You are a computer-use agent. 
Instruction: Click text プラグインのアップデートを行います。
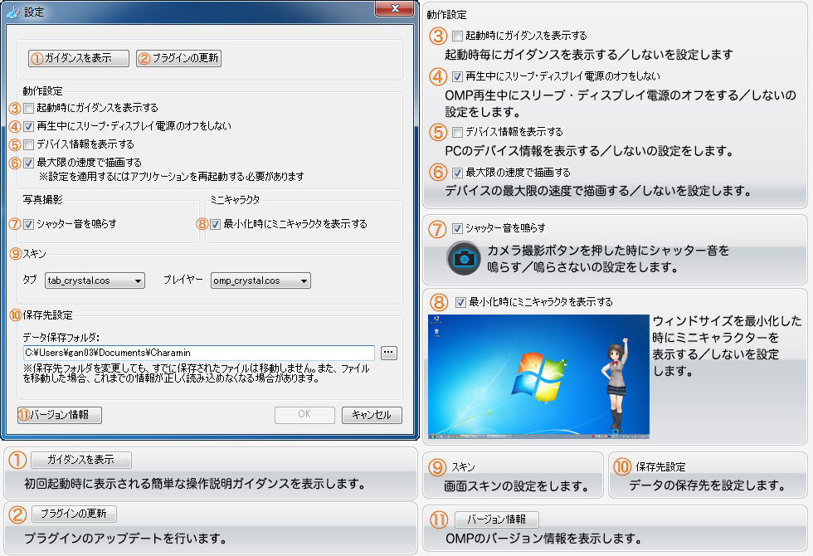coord(125,539)
